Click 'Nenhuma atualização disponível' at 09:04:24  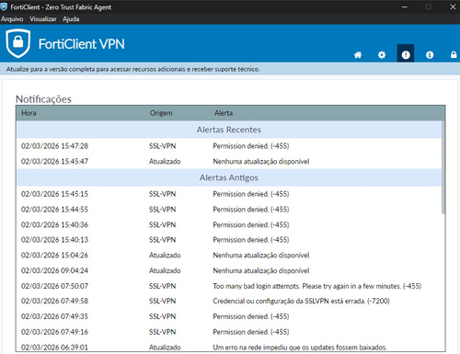tap(261, 270)
